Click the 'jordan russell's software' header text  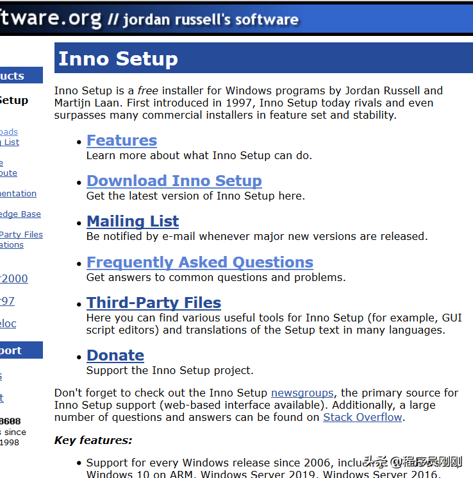coord(211,20)
